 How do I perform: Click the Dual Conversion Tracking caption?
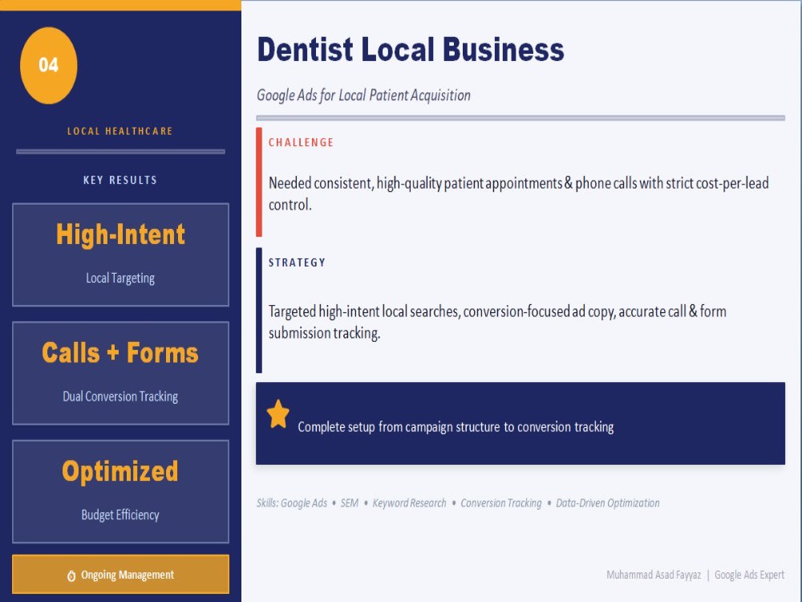[x=120, y=397]
